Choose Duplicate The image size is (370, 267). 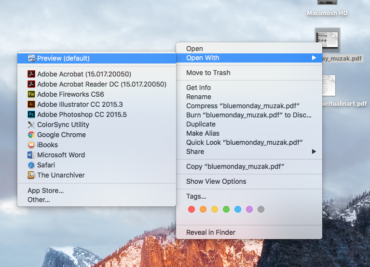coord(249,124)
